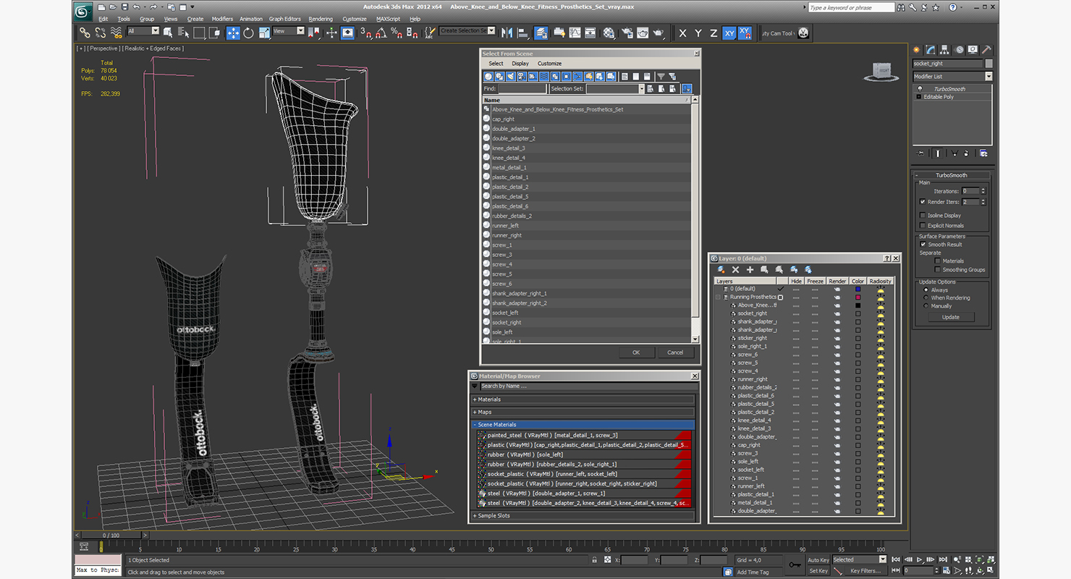Toggle Angle Snap in main toolbar
Image resolution: width=1071 pixels, height=579 pixels.
(x=381, y=33)
